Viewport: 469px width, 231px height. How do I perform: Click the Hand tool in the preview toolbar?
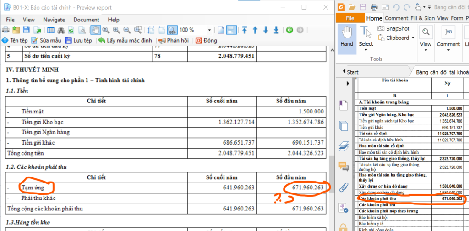point(96,30)
